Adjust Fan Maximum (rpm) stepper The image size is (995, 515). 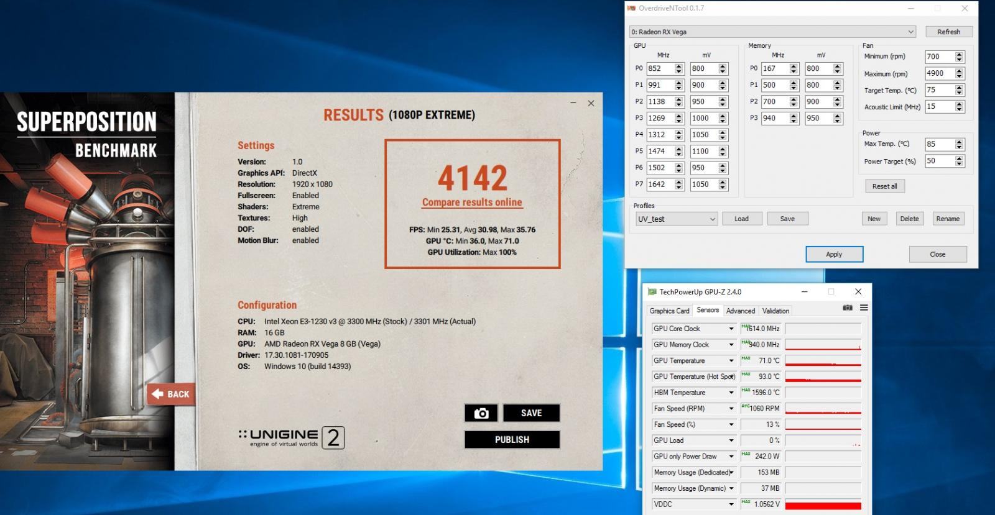click(x=960, y=73)
